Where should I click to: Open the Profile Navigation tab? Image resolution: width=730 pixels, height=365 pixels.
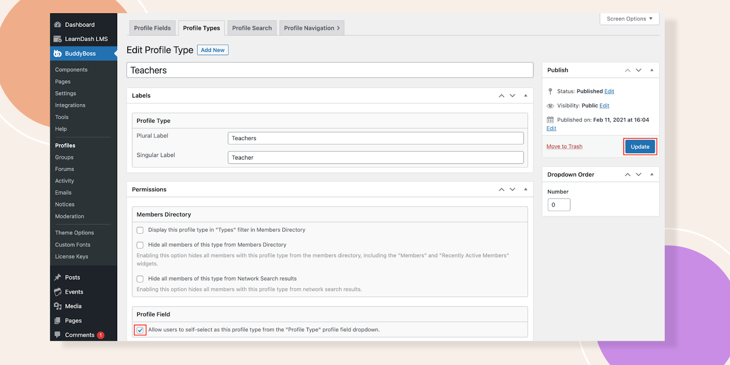312,28
